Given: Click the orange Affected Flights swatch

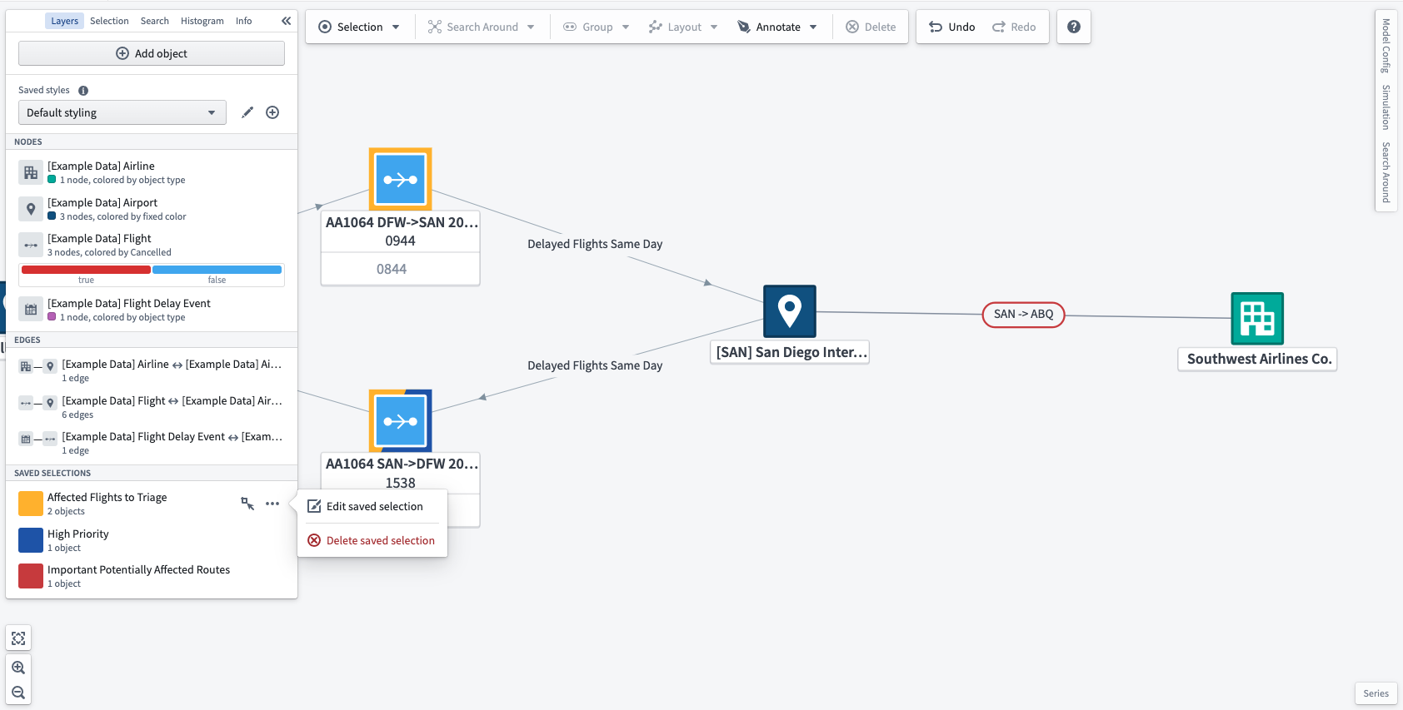Looking at the screenshot, I should 31,504.
